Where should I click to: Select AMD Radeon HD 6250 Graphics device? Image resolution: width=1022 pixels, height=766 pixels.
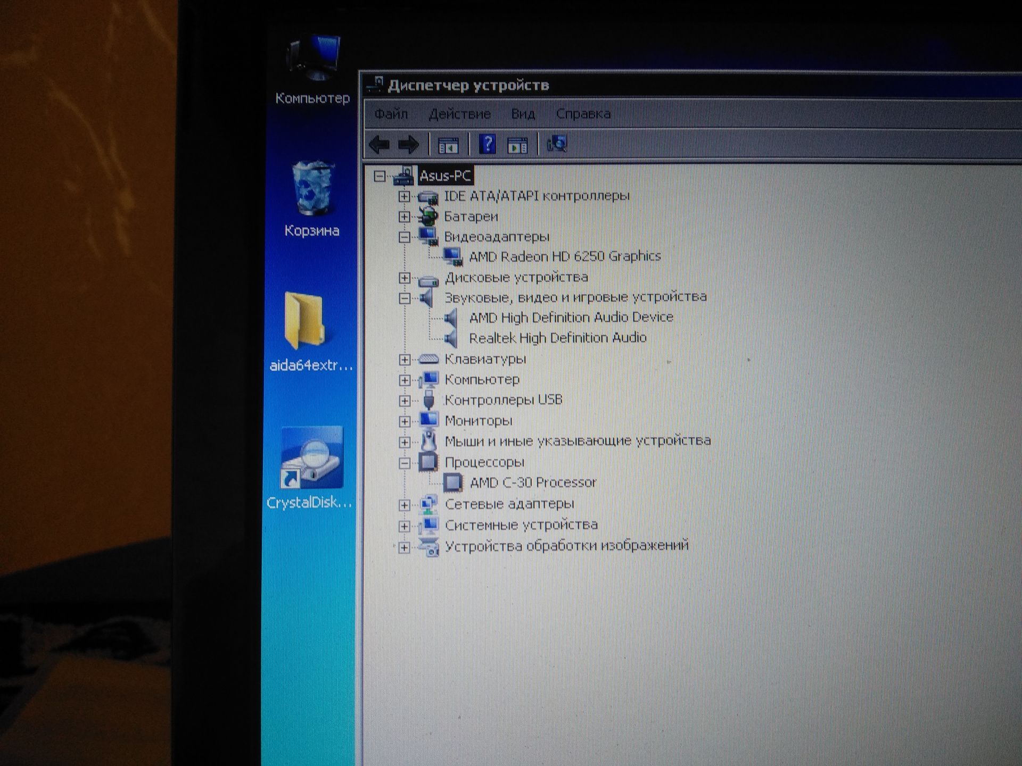[x=565, y=256]
